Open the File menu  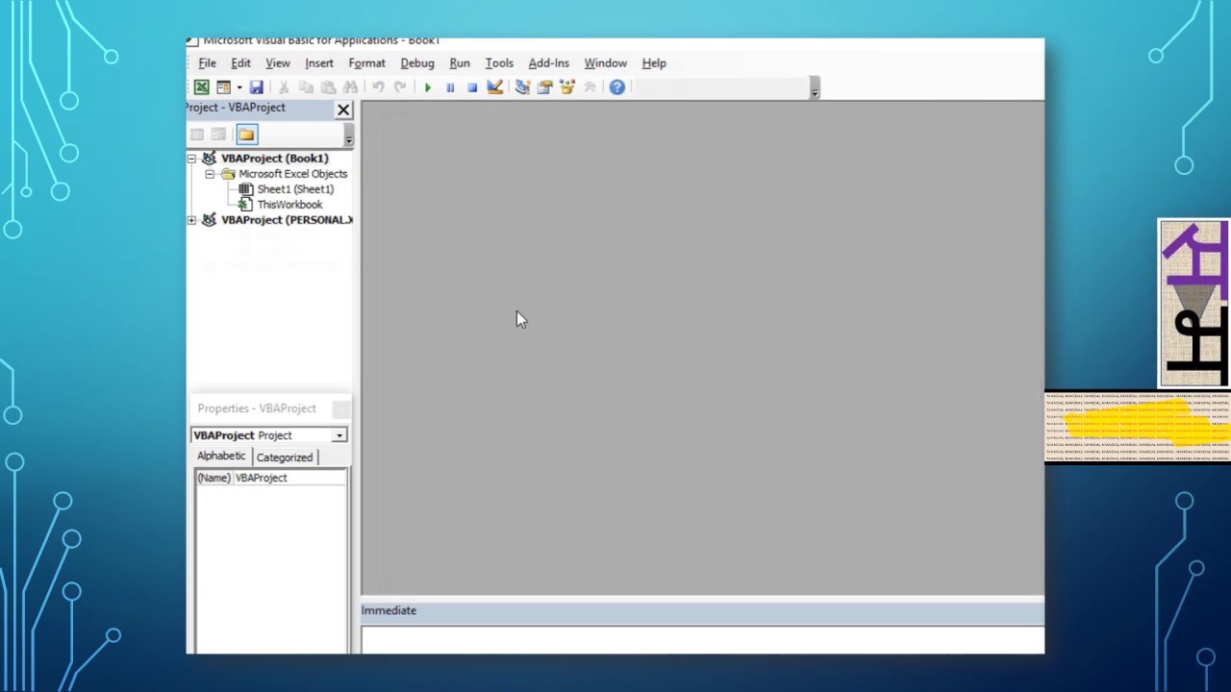207,63
